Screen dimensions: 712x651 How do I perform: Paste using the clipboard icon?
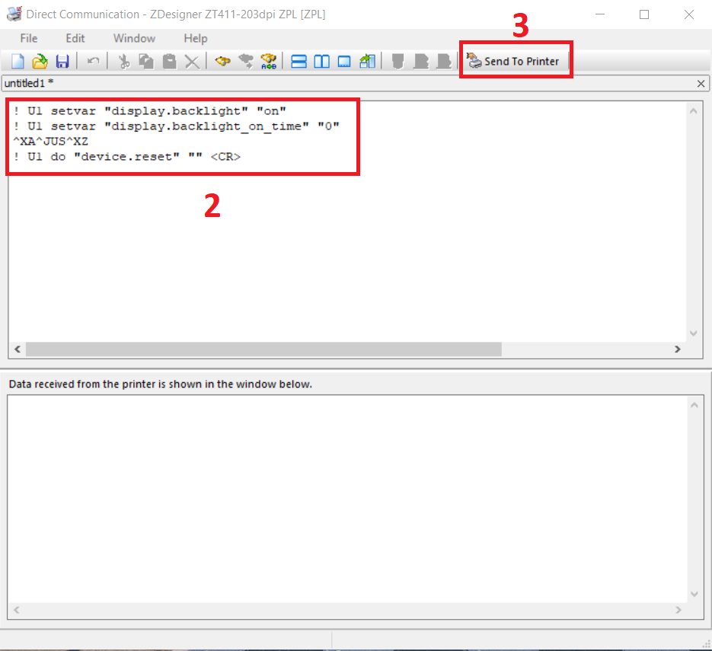(x=169, y=62)
